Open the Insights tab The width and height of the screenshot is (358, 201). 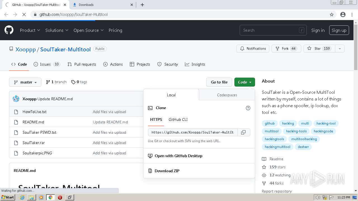tap(195, 64)
